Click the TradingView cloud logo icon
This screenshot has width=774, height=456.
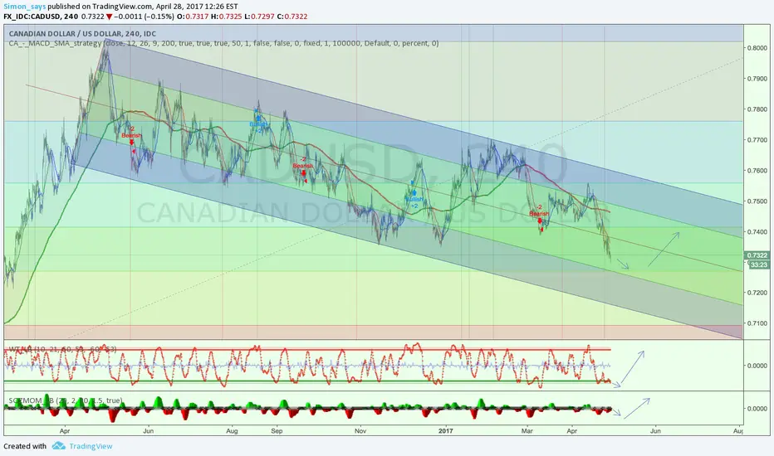click(59, 446)
